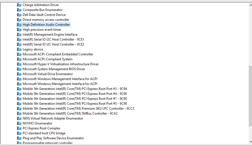Viewport: 252px width, 145px height.
Task: Select PCI Express Root Port #4 - 9C96
Action: pyautogui.click(x=75, y=94)
